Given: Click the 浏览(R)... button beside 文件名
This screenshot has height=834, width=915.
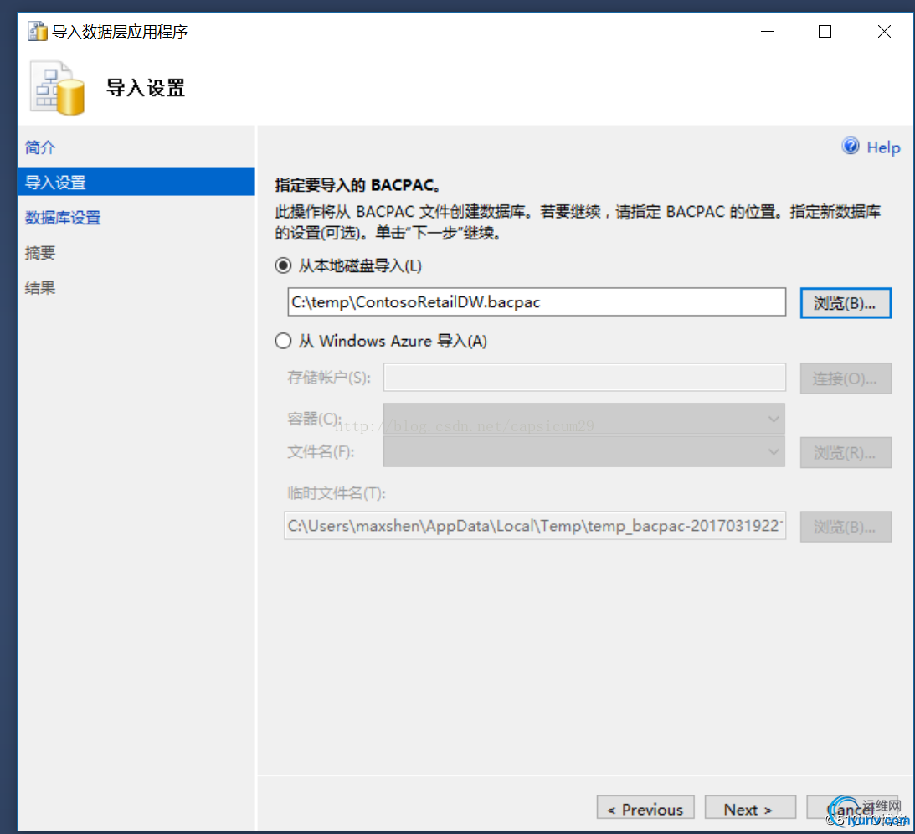Looking at the screenshot, I should click(x=846, y=453).
